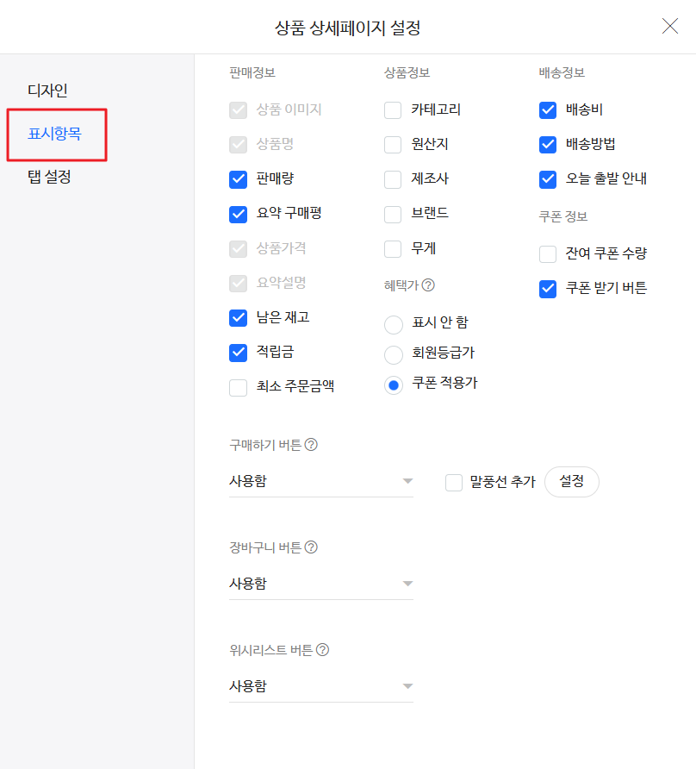Open the 구매하기 버튼 dropdown
Viewport: 696px width, 769px height.
(x=321, y=481)
